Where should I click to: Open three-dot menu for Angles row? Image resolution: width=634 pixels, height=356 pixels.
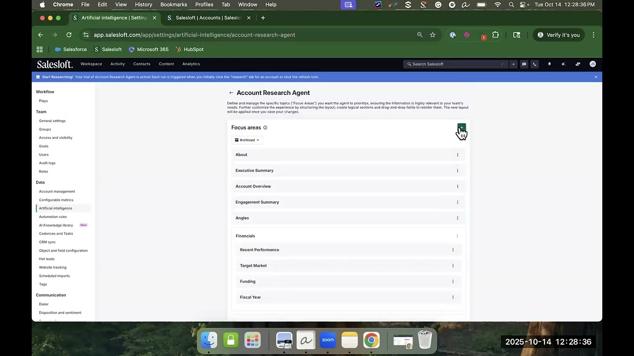457,218
